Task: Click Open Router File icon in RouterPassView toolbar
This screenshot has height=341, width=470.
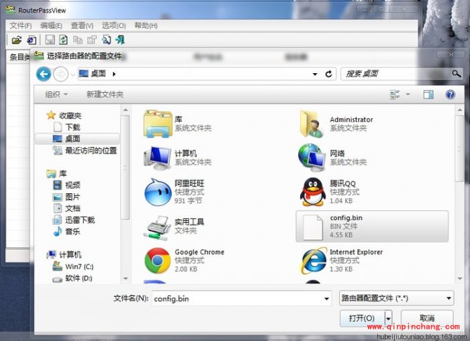Action: pyautogui.click(x=17, y=40)
